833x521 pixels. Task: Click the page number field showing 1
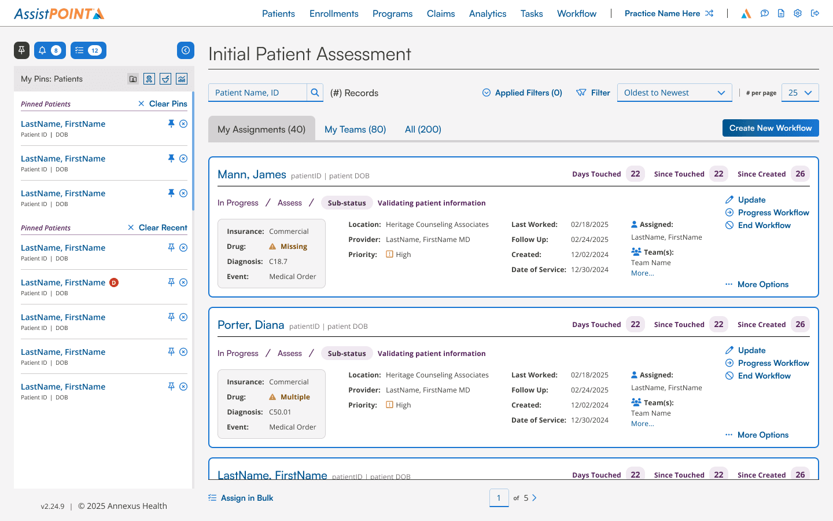click(499, 498)
